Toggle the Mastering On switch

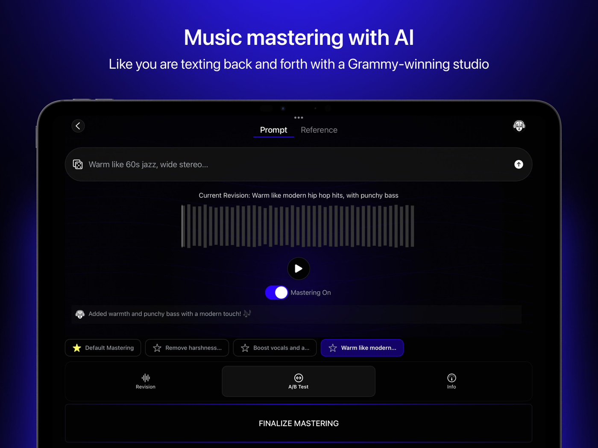[x=276, y=293]
